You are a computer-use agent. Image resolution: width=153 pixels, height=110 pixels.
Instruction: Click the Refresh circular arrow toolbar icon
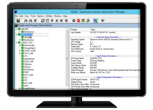click(43, 21)
